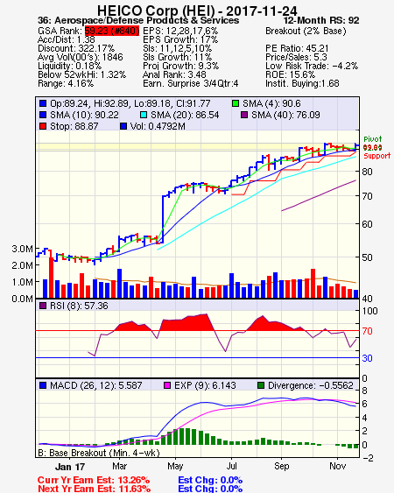Click the Next Yr Earn Est: 11.63% text

95,489
